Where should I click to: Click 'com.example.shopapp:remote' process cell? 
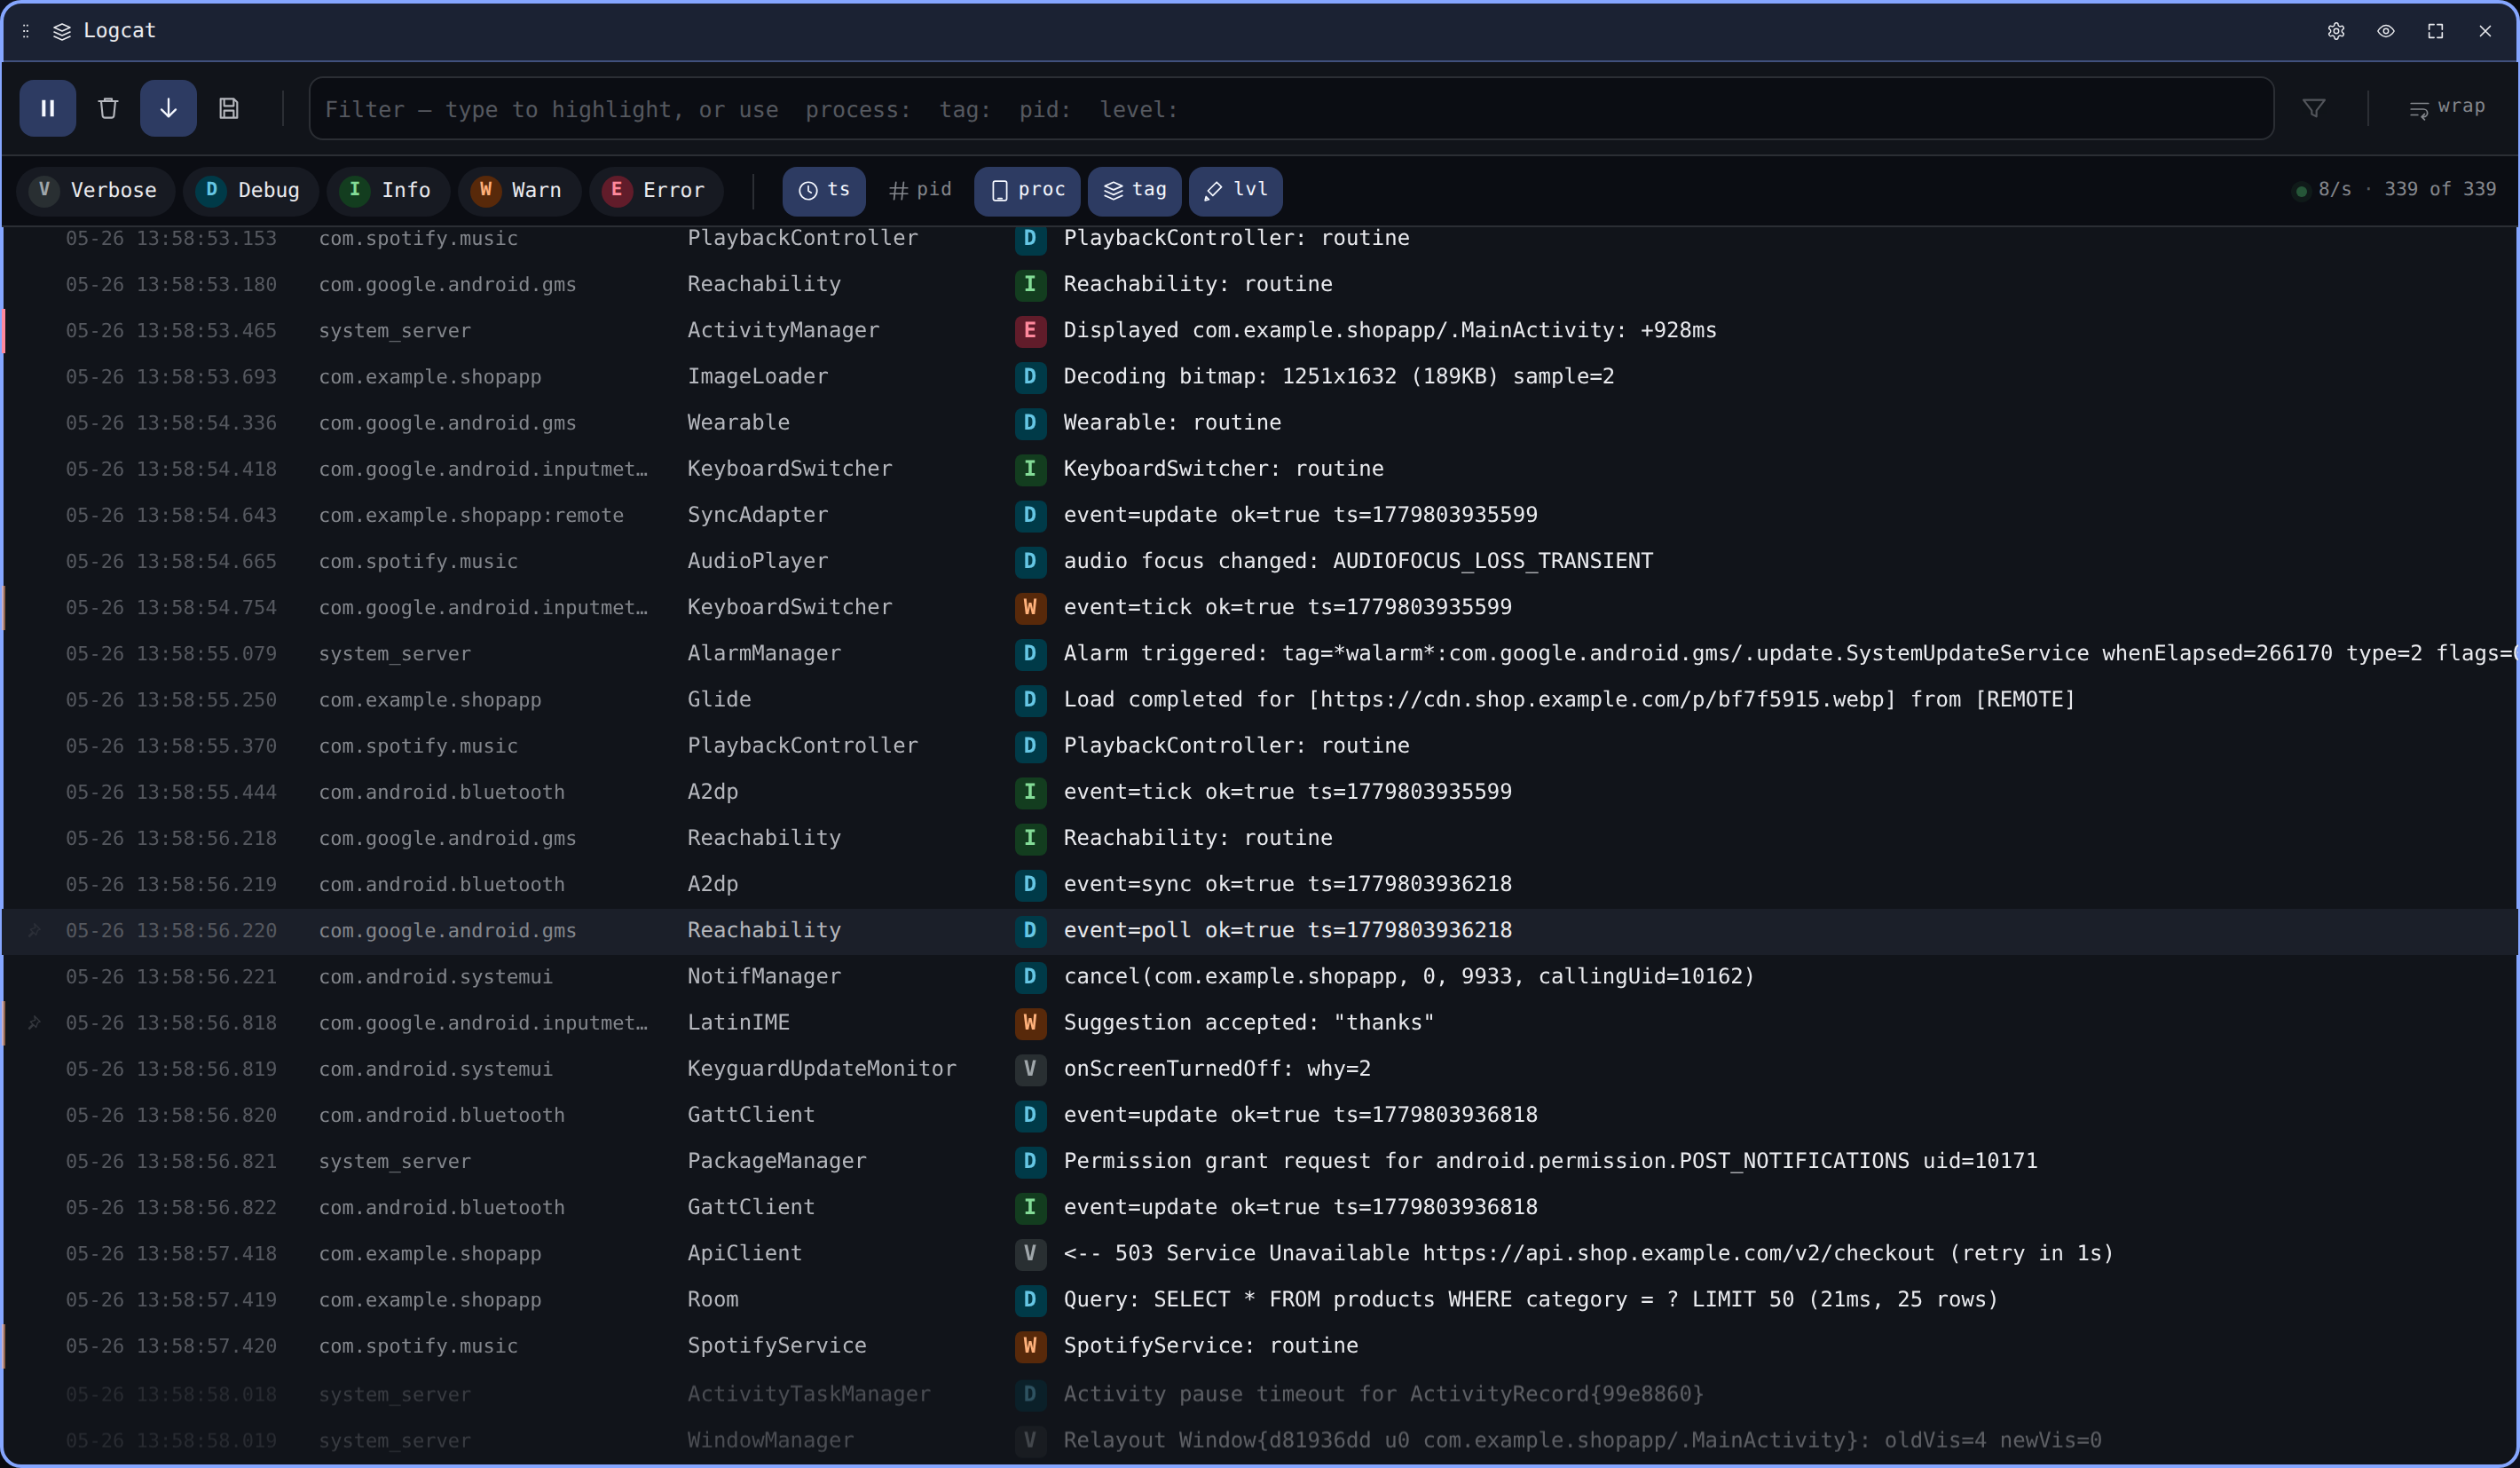pos(471,515)
